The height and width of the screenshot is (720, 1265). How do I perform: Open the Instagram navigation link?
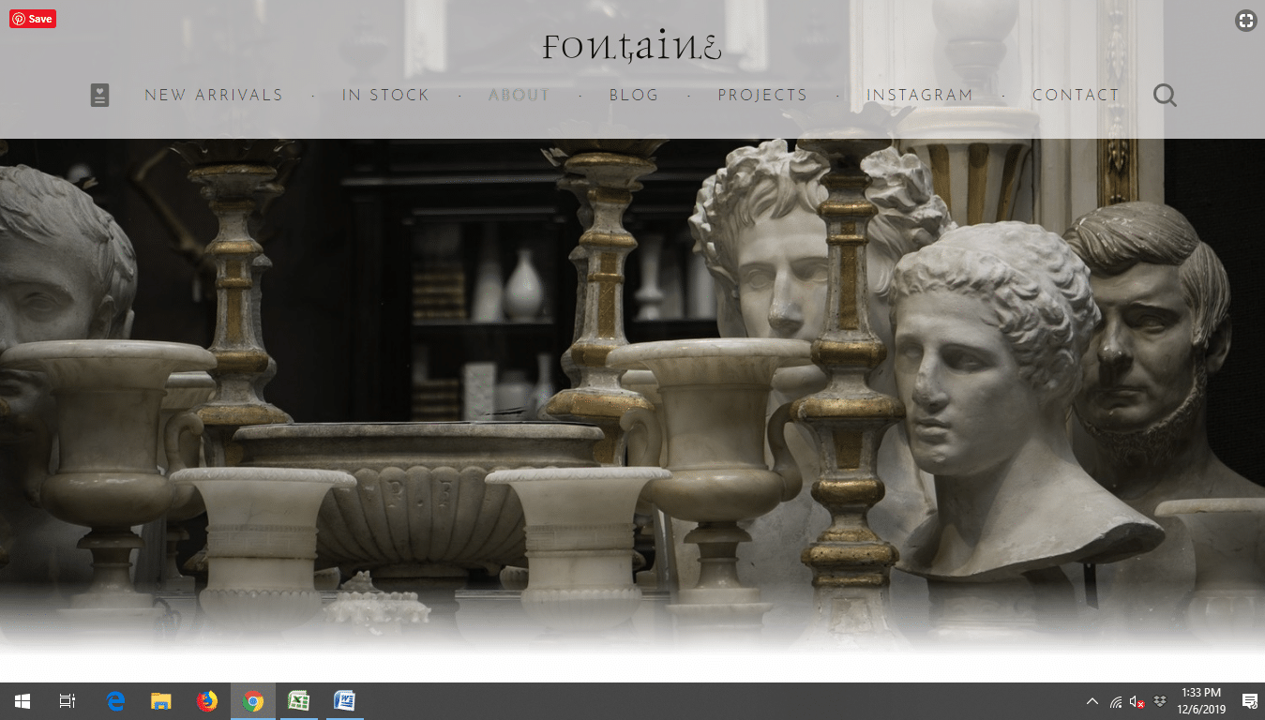920,95
